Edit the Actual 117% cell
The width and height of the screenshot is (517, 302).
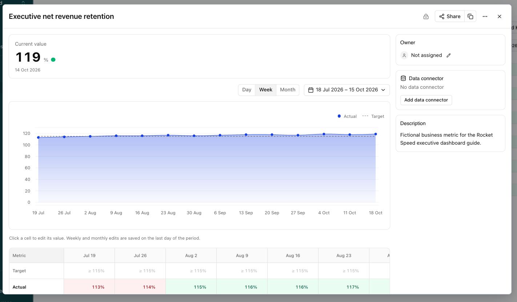point(344,287)
